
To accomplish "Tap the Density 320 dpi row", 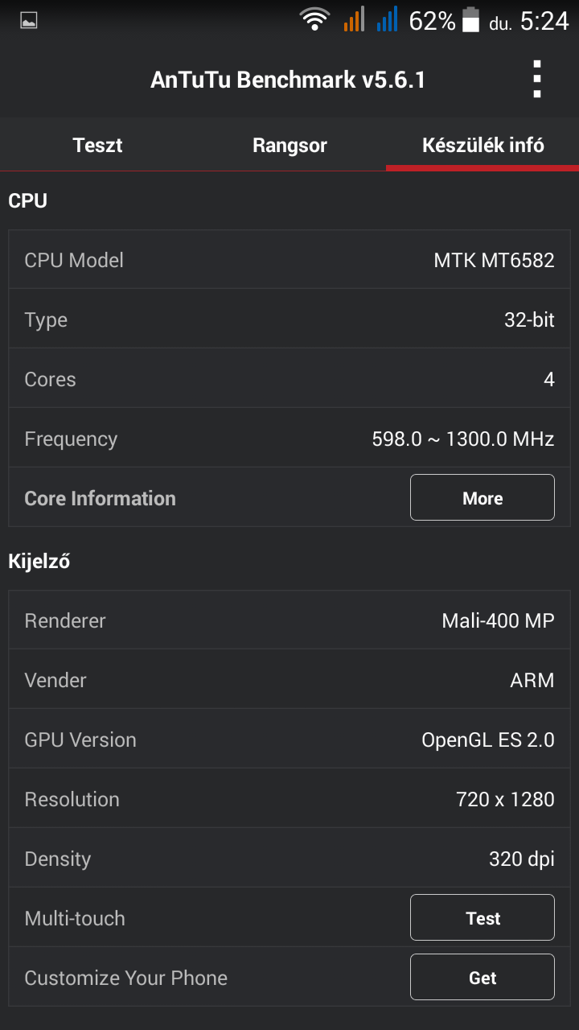I will [289, 859].
